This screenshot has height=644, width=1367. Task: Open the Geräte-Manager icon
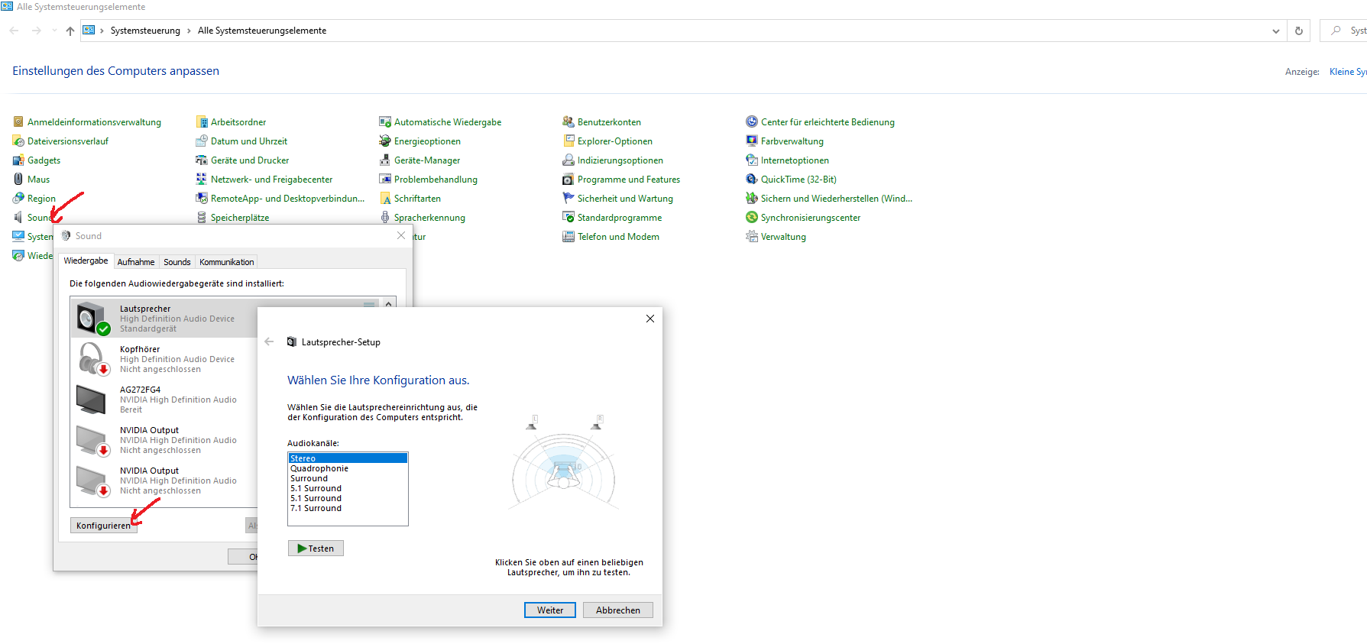point(385,160)
